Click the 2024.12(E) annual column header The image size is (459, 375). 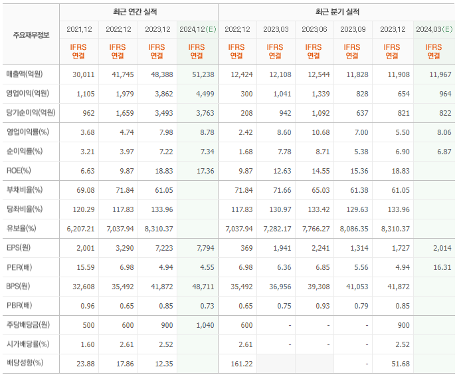click(x=197, y=29)
